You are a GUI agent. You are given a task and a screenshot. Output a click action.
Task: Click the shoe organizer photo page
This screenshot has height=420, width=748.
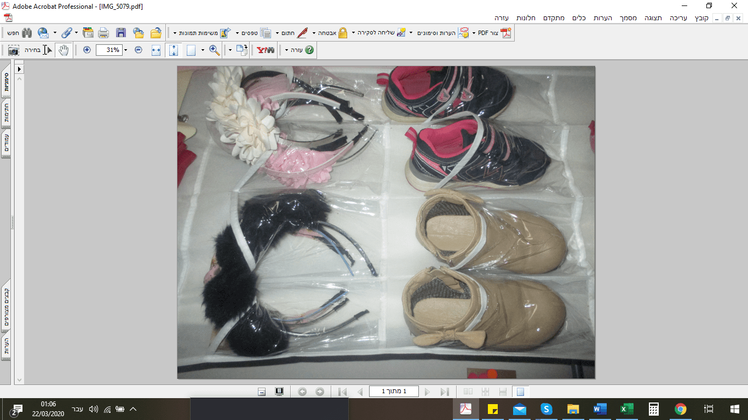point(386,222)
